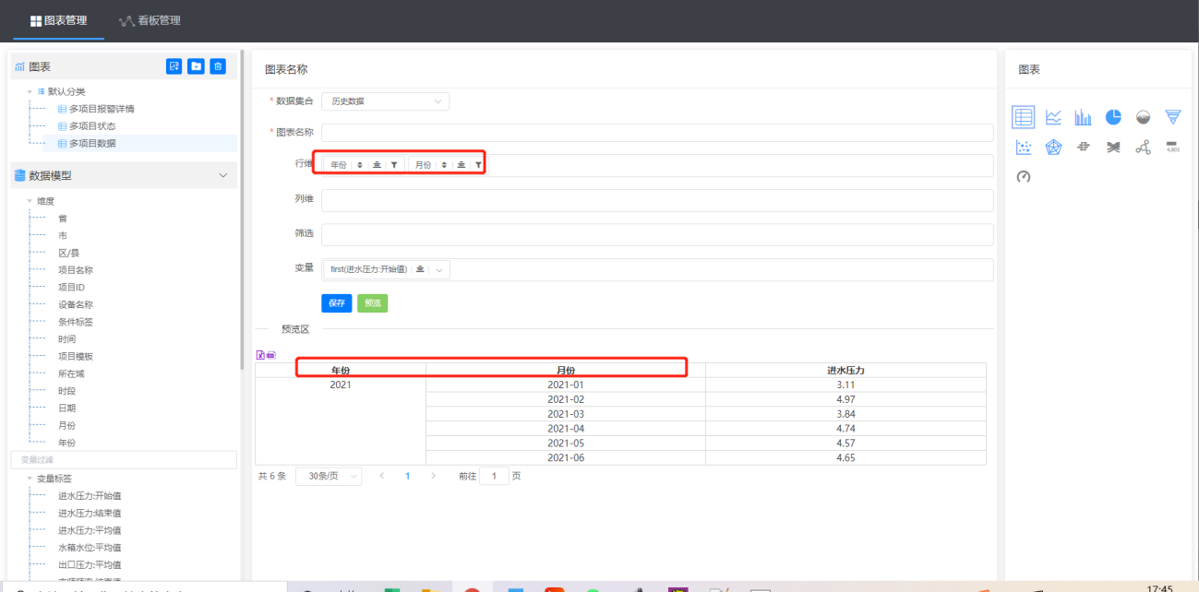Screen dimensions: 1199x592
Task: Click the scatter plot chart icon
Action: point(1023,148)
